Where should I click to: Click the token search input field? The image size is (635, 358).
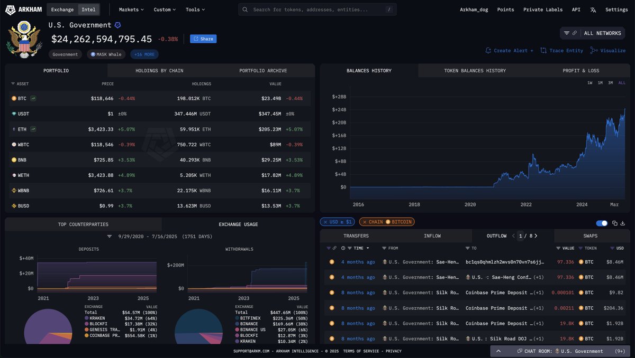[317, 10]
